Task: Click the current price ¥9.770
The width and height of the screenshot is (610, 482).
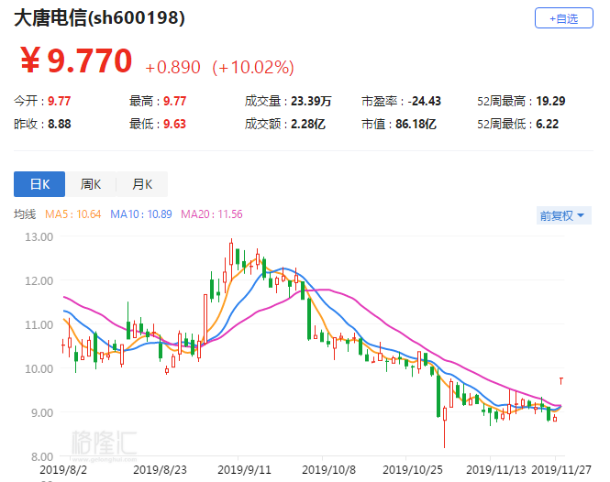Action: coord(76,60)
